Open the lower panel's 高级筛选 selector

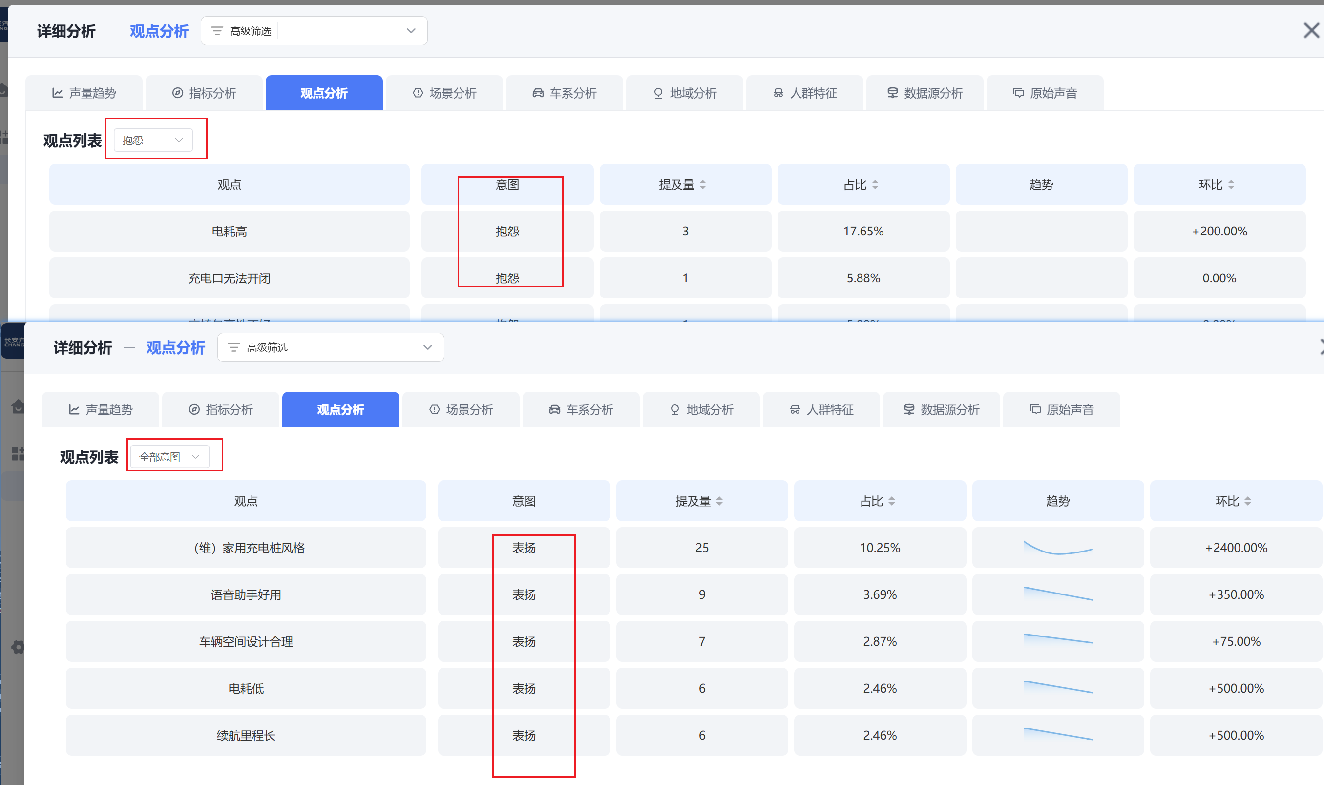(331, 347)
